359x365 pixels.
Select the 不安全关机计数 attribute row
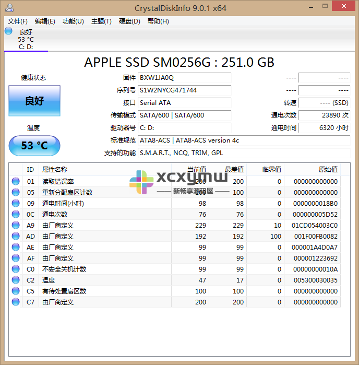(x=175, y=269)
